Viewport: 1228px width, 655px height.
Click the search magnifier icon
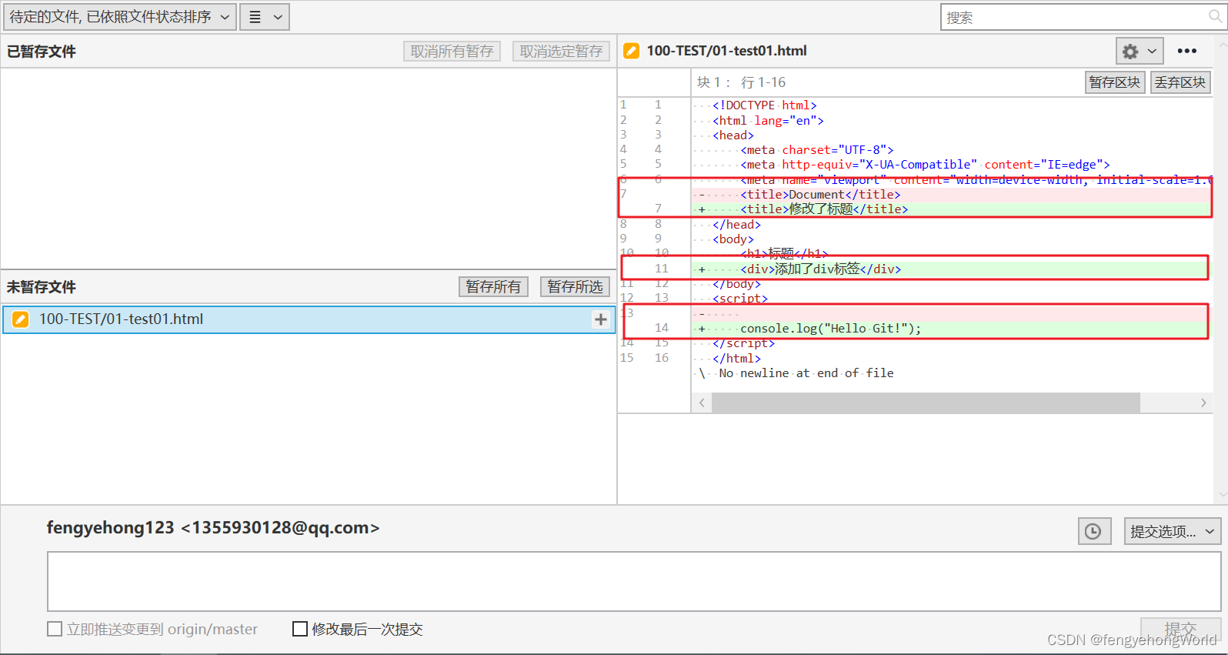point(1216,16)
